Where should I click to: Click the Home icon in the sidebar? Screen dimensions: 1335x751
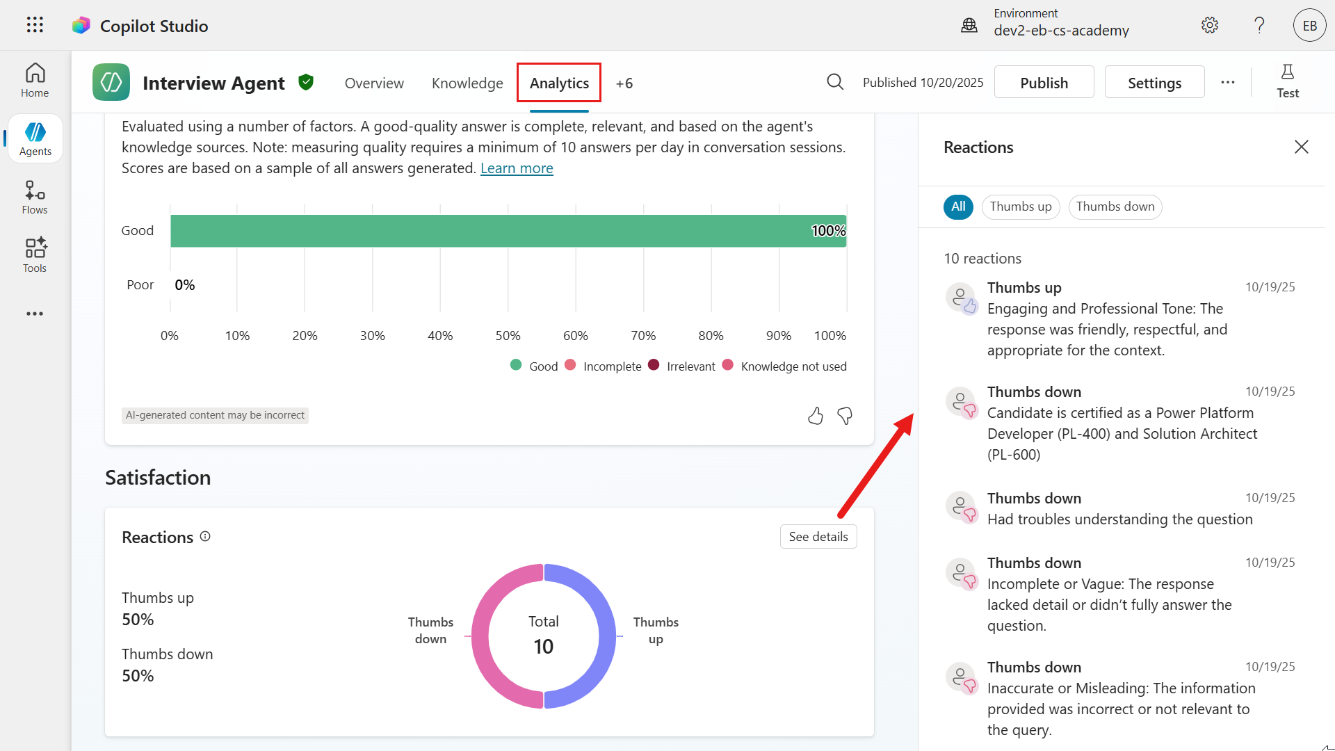pyautogui.click(x=34, y=79)
